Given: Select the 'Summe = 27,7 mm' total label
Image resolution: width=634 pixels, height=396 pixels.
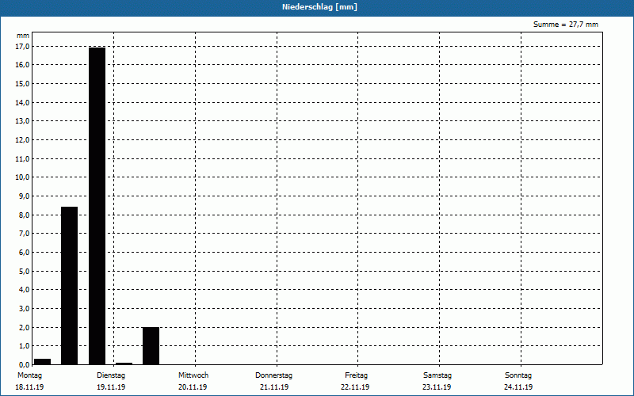Looking at the screenshot, I should (566, 25).
